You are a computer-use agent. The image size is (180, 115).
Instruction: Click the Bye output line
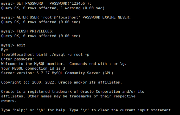click(x=4, y=50)
